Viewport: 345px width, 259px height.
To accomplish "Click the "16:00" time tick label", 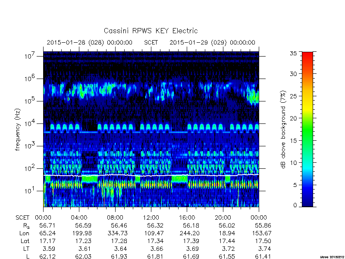I will (x=187, y=218).
